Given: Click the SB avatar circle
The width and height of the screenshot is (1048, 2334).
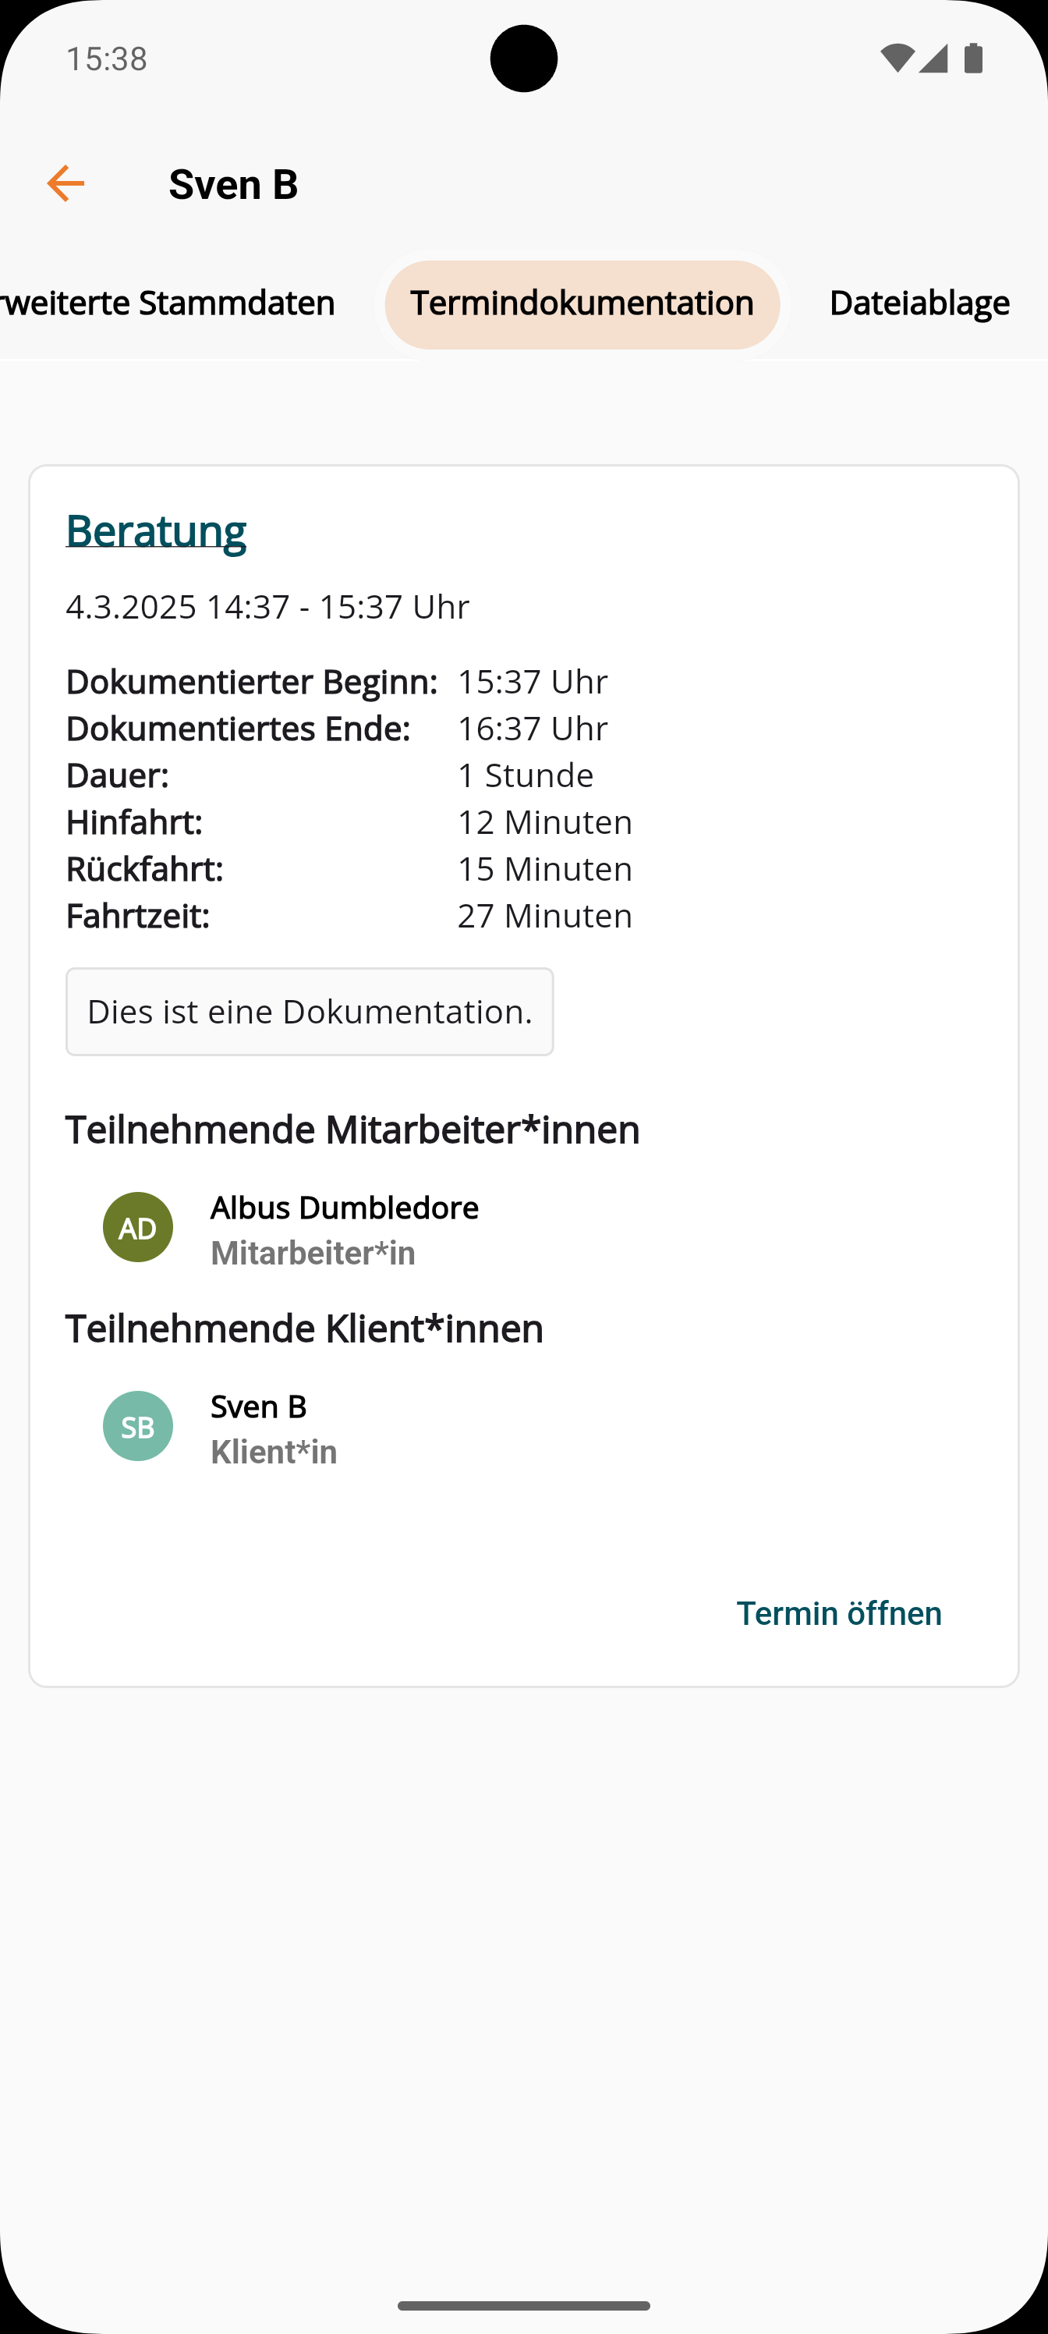Looking at the screenshot, I should (138, 1426).
